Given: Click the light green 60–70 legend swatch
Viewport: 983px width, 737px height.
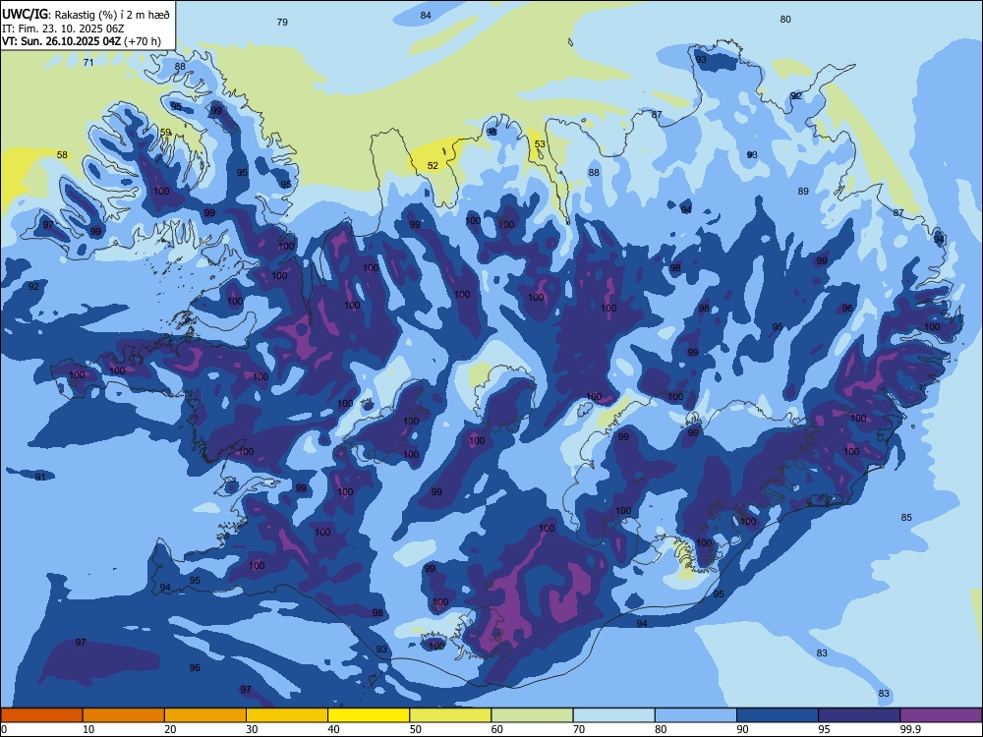Looking at the screenshot, I should 532,715.
